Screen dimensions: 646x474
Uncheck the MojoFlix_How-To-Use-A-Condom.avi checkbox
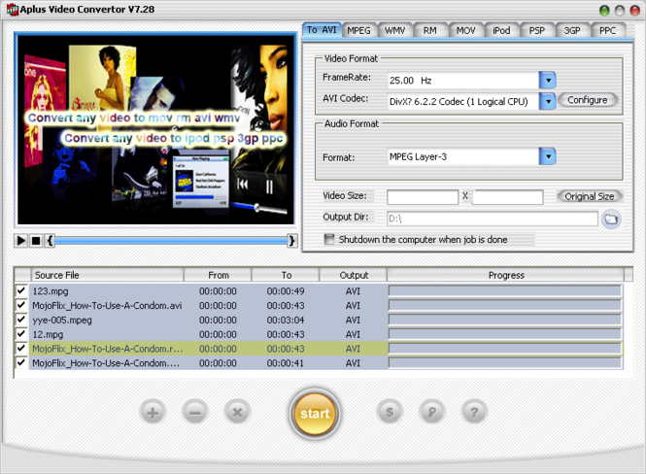[21, 305]
